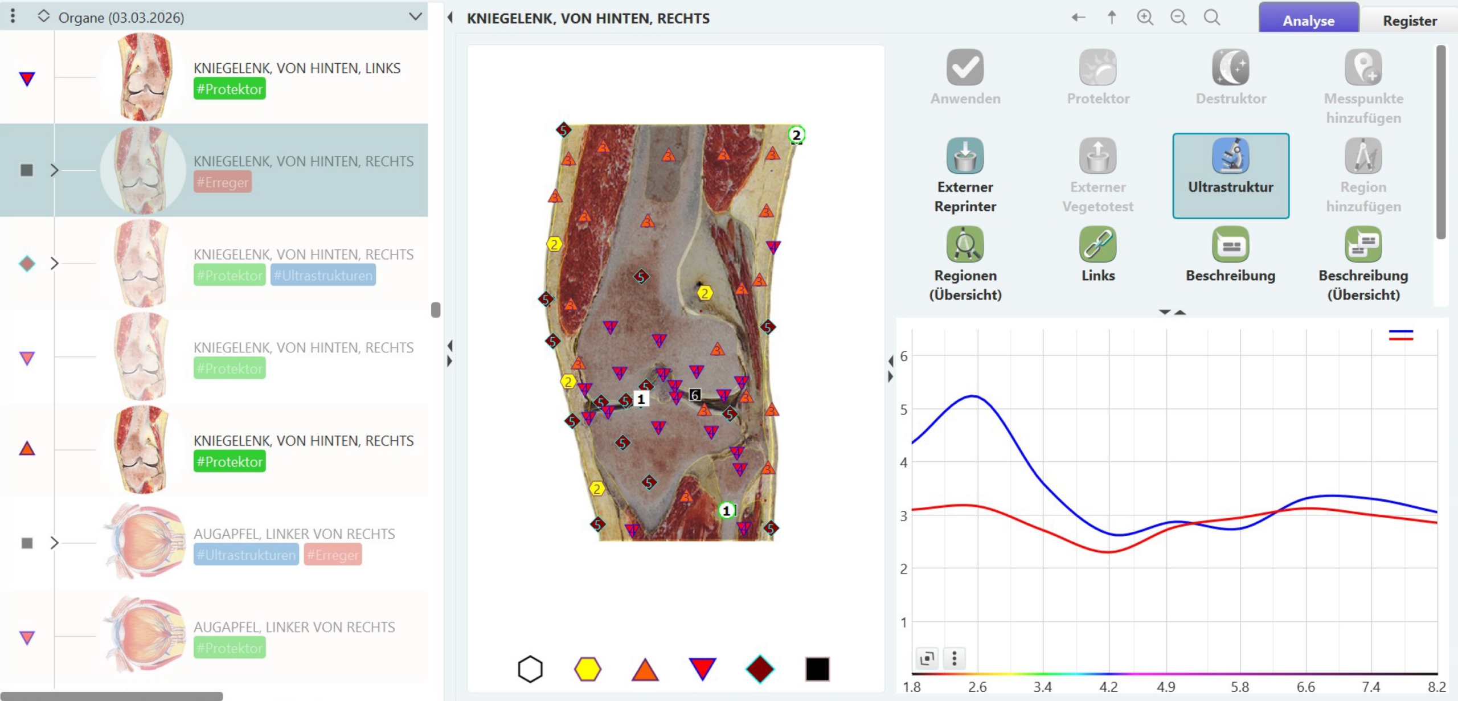Expand the Organe (03.03.2026) dropdown
The image size is (1458, 701).
[415, 17]
